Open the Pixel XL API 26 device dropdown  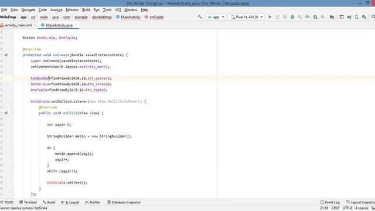pos(247,17)
